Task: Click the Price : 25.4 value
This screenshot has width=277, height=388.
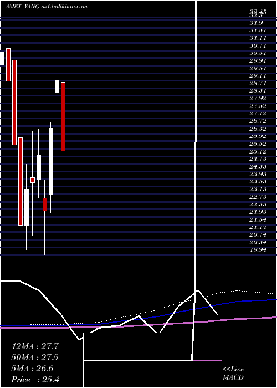Action: (x=35, y=380)
